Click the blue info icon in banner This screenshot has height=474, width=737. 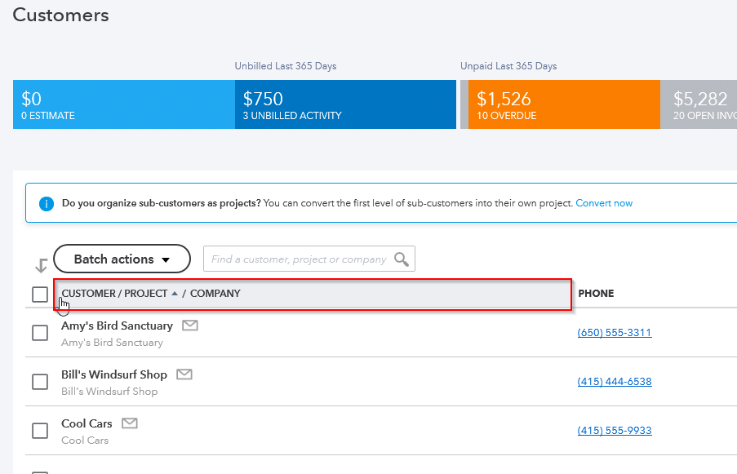click(47, 203)
